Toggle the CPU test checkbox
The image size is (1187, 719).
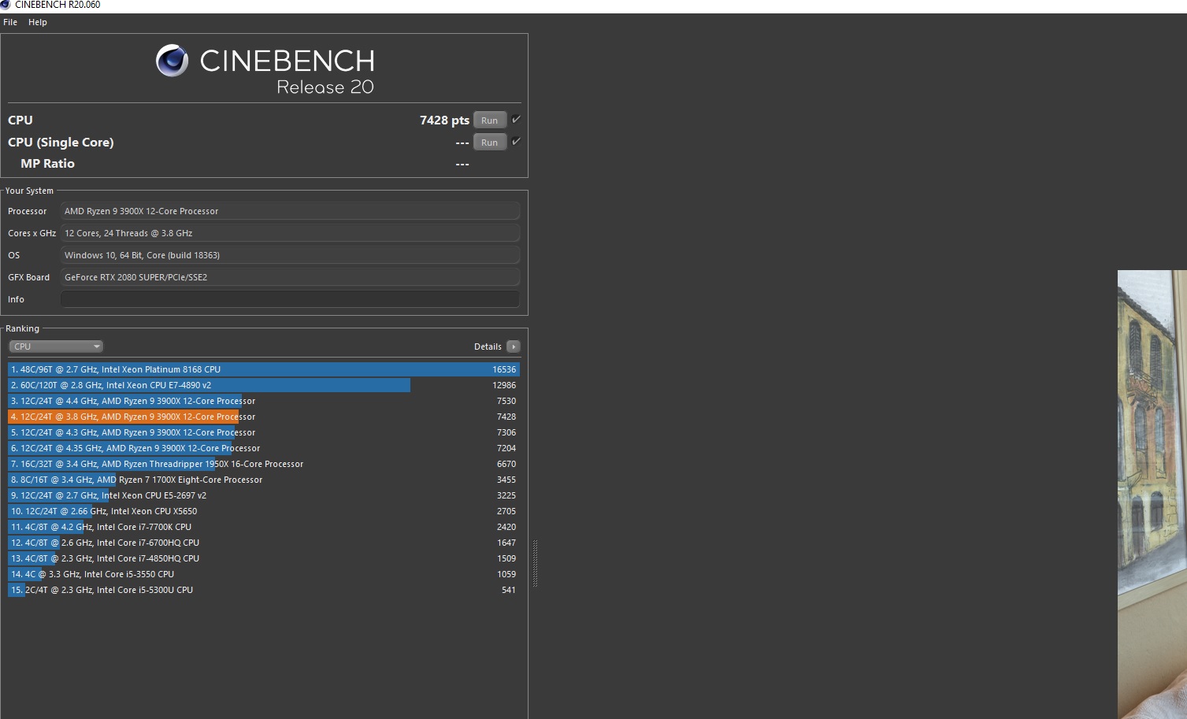pyautogui.click(x=516, y=120)
